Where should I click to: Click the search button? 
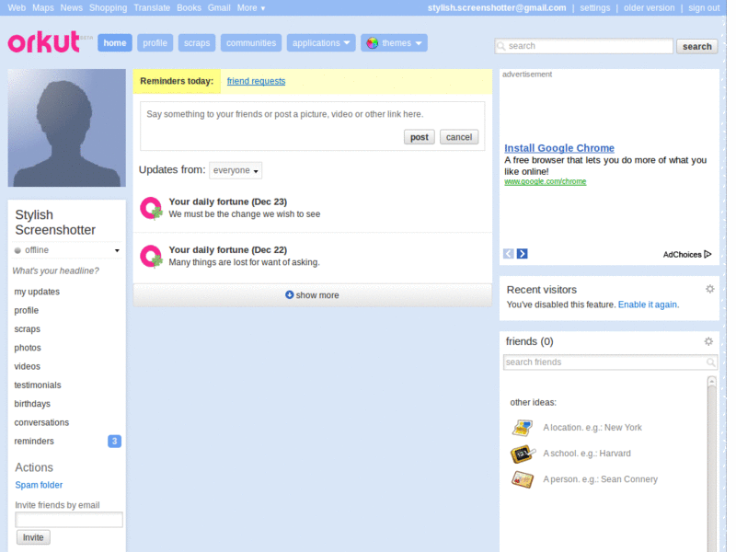tap(697, 47)
